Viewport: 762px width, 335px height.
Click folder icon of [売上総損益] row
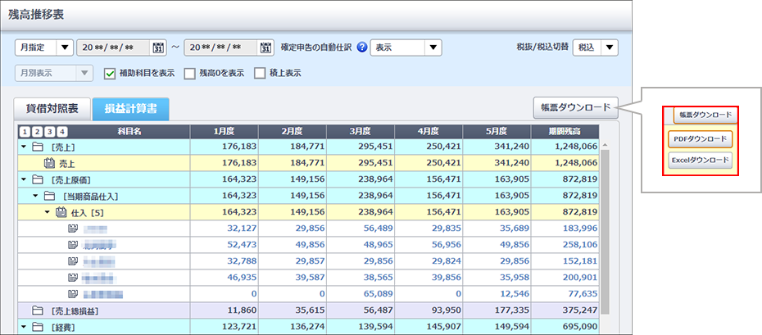pos(37,310)
